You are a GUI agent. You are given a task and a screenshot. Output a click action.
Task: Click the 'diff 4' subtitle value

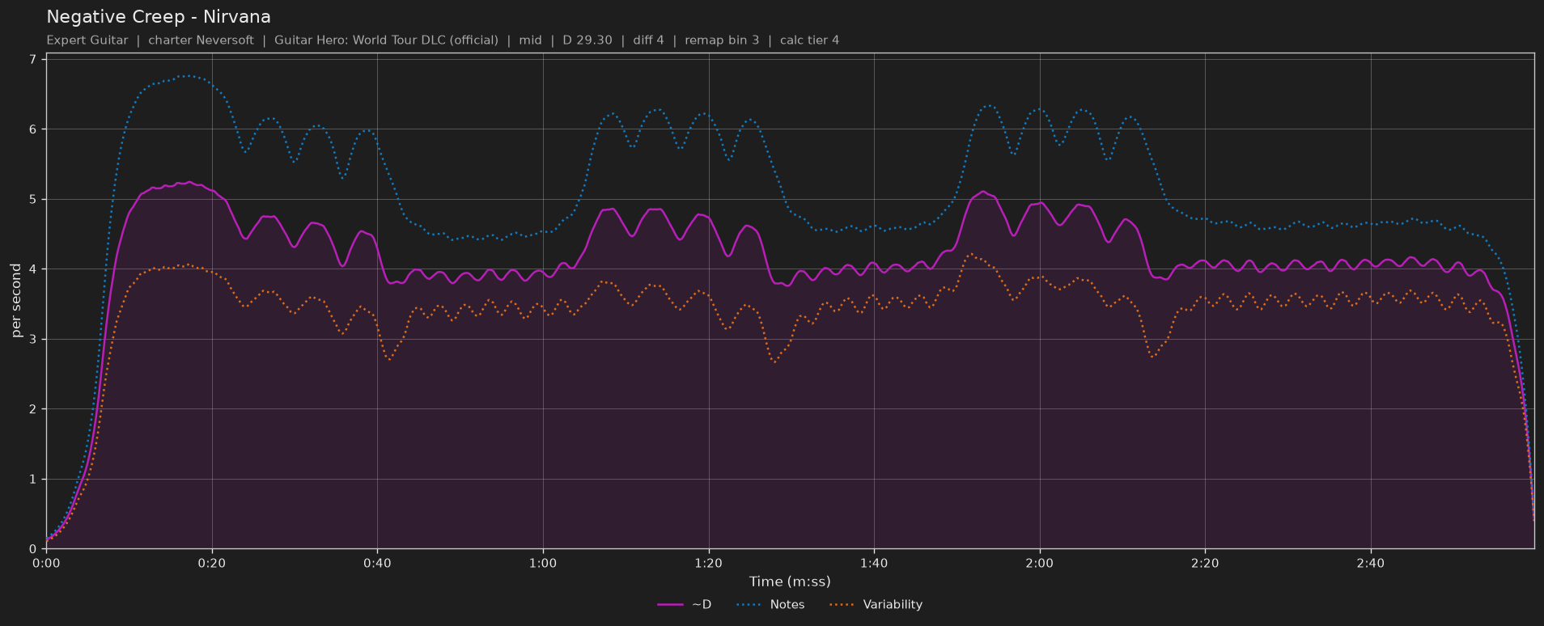(648, 40)
